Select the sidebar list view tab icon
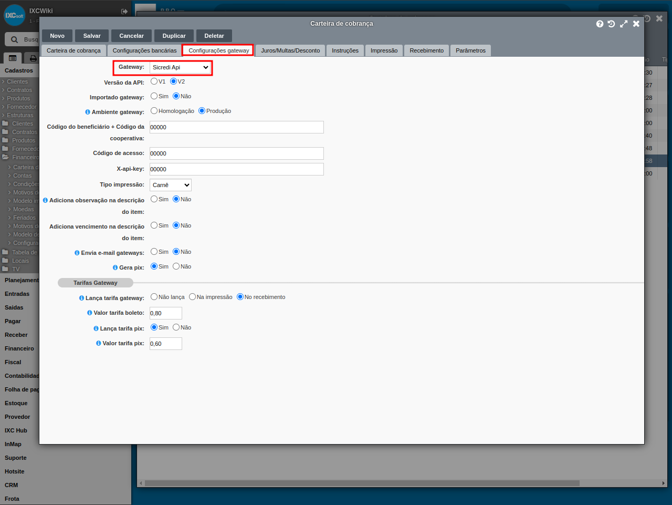This screenshot has width=672, height=505. tap(13, 58)
